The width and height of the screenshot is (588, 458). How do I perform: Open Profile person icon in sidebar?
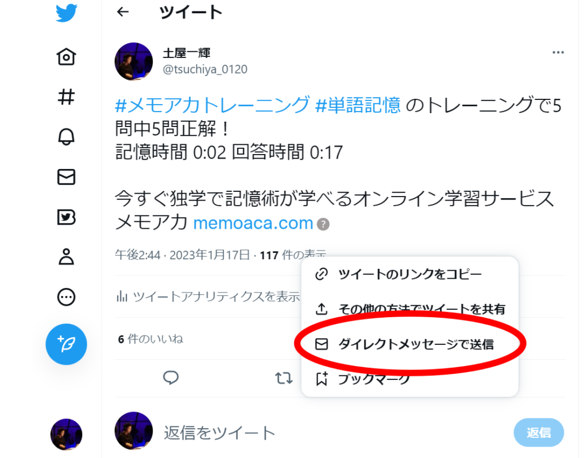(67, 257)
